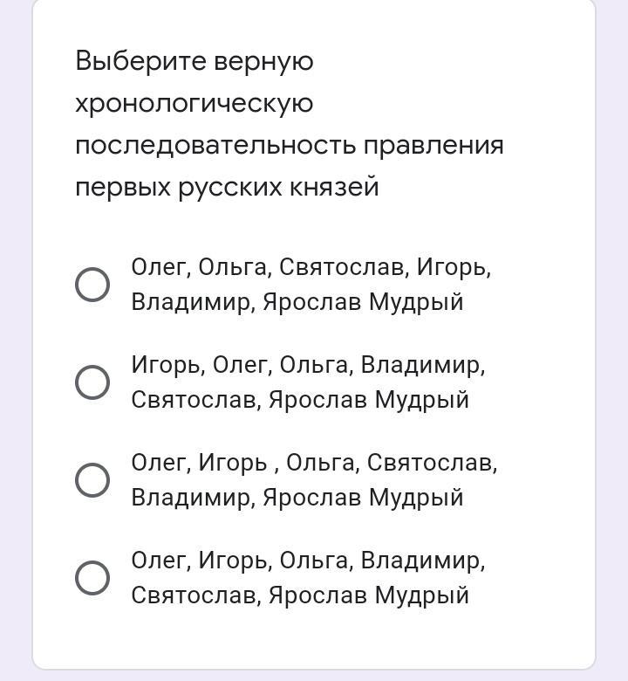Click the word 'хронологическую' in the question
Viewport: 628px width, 681px height.
click(194, 103)
